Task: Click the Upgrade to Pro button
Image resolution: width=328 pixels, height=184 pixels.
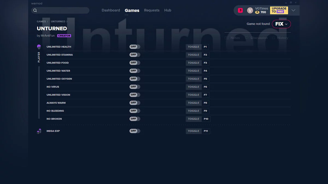Action: tap(279, 10)
